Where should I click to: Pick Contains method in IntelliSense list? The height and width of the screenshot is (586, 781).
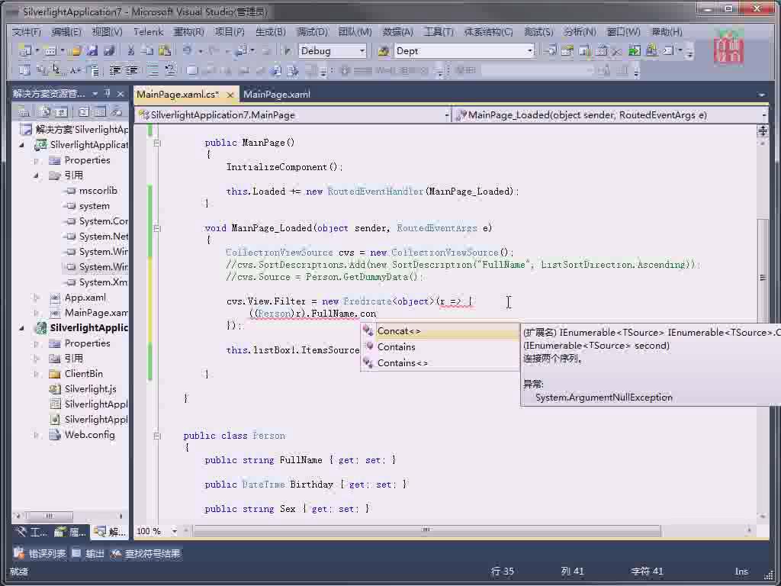[440, 347]
